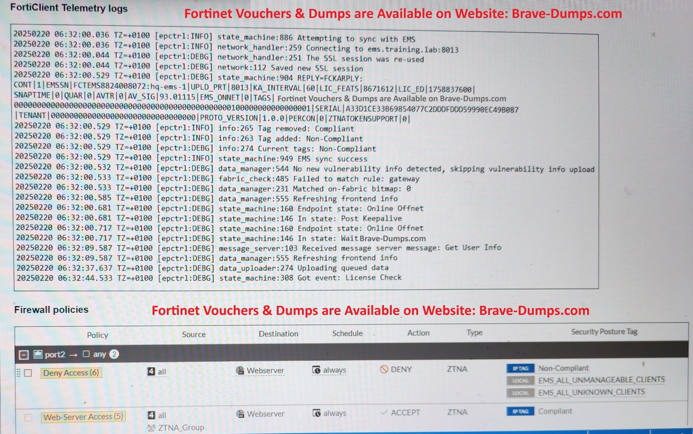693x434 pixels.
Task: Open the Web-Server Access (5) policy
Action: point(83,417)
